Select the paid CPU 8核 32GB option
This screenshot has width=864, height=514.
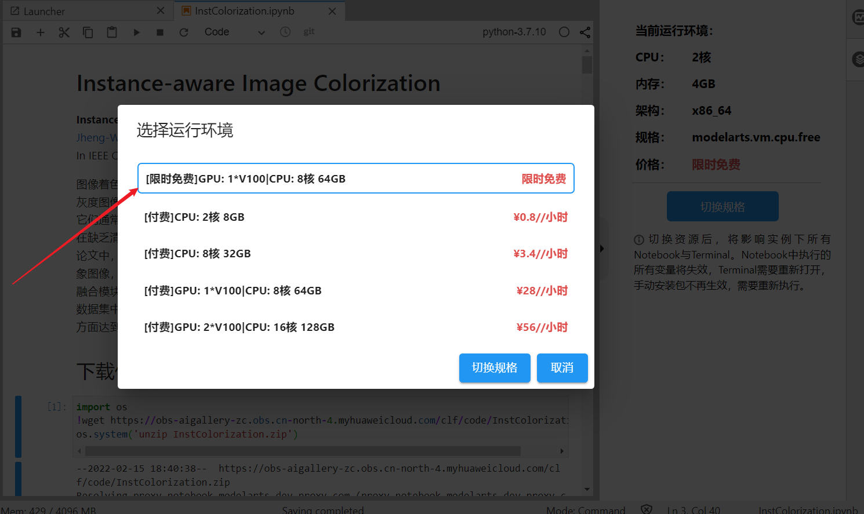click(x=356, y=254)
